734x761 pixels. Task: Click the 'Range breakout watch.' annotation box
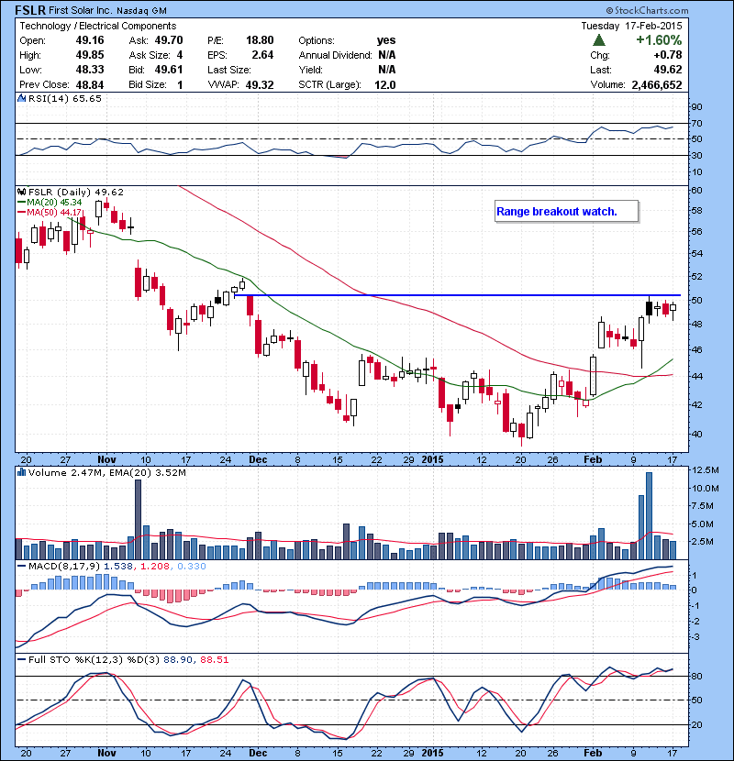click(x=566, y=212)
